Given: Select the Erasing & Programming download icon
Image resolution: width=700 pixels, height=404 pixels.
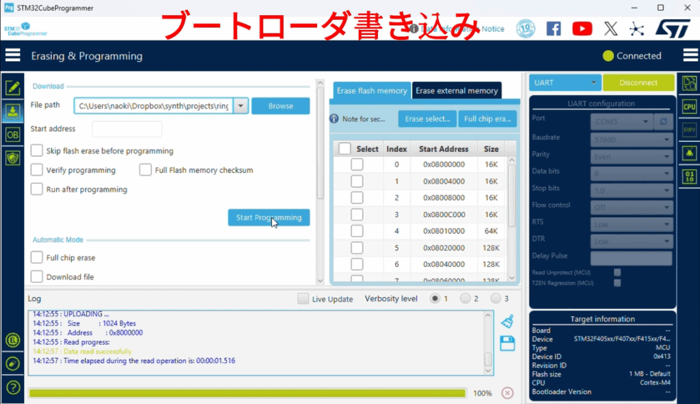Looking at the screenshot, I should (12, 111).
